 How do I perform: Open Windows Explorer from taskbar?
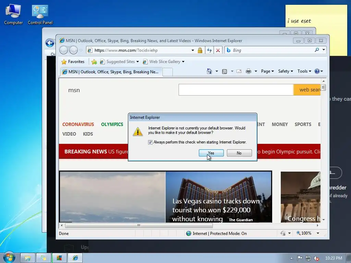click(x=27, y=258)
